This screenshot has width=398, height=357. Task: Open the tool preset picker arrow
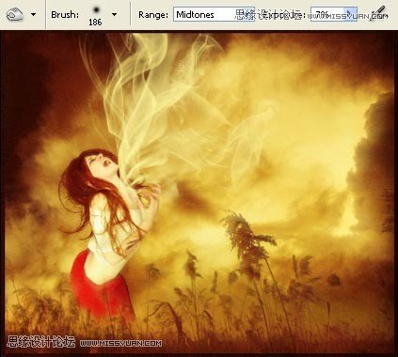[x=33, y=14]
